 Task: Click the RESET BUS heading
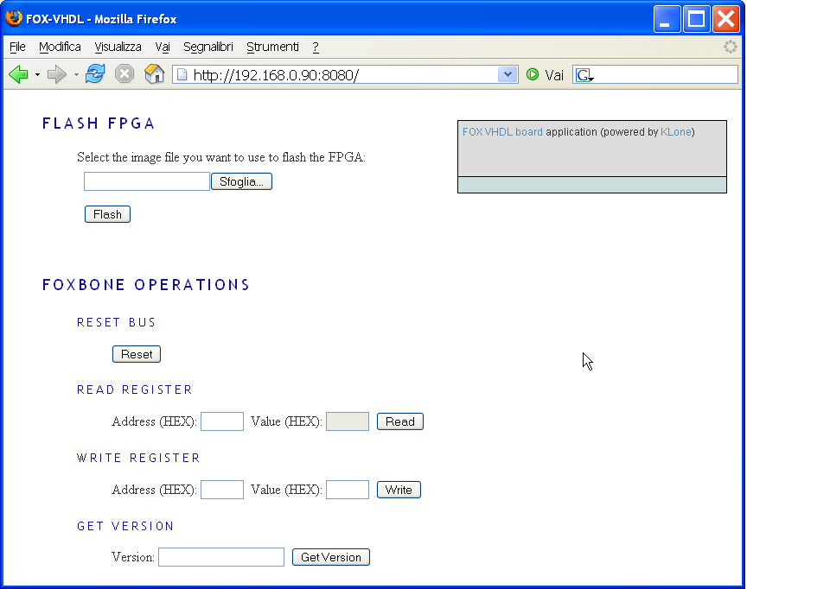[116, 322]
